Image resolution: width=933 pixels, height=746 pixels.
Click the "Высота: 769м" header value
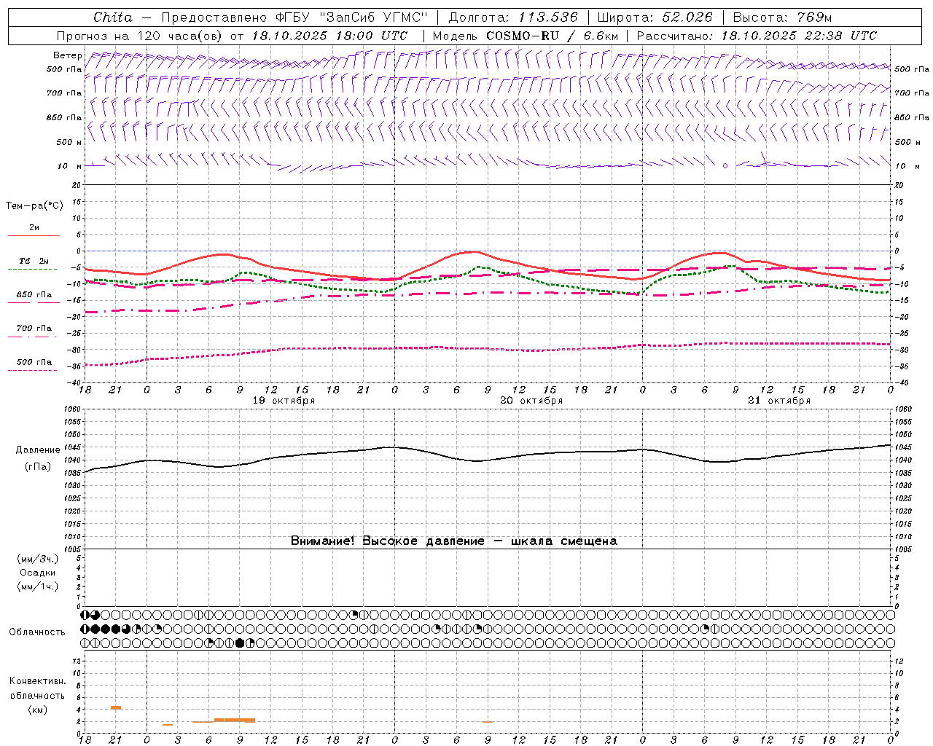(x=782, y=17)
